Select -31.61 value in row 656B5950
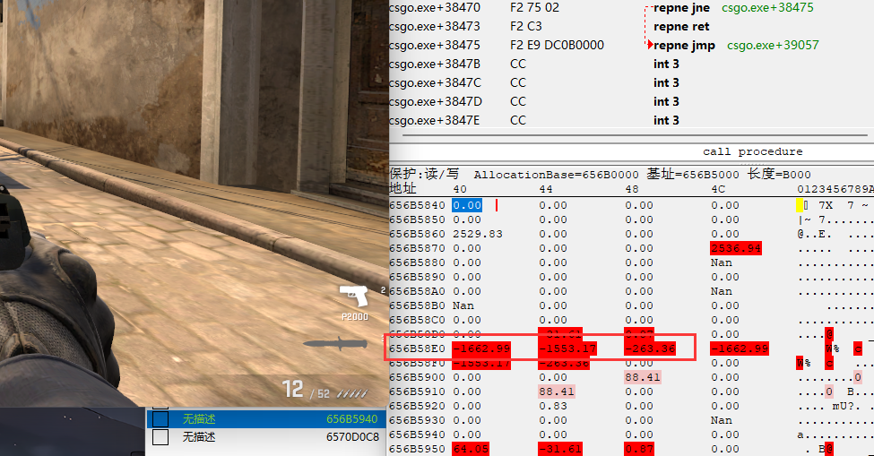 pyautogui.click(x=560, y=449)
